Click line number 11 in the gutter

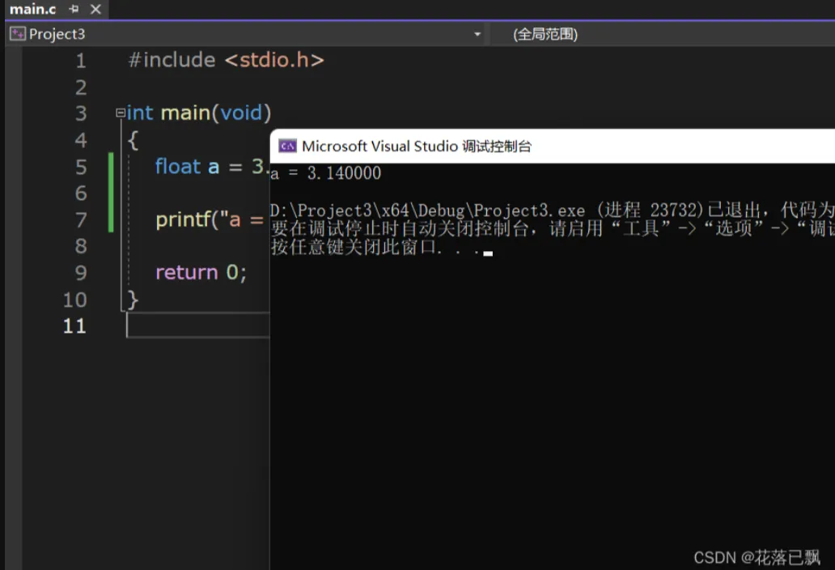74,326
